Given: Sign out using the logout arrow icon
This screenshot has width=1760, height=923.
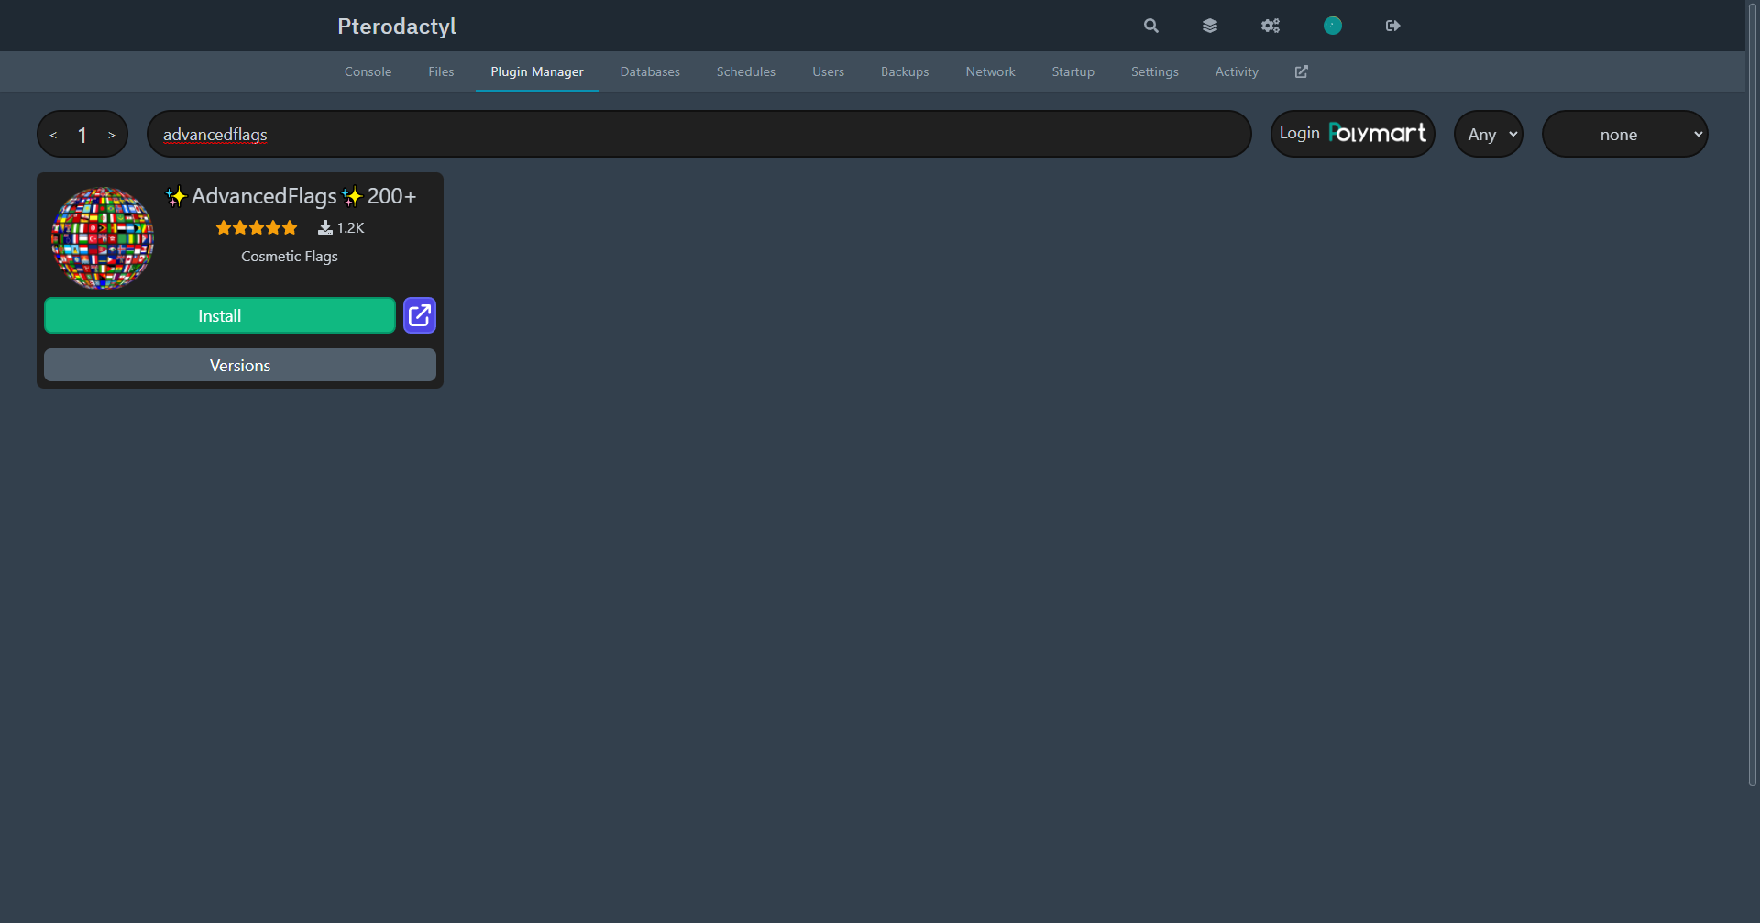Looking at the screenshot, I should 1391,26.
